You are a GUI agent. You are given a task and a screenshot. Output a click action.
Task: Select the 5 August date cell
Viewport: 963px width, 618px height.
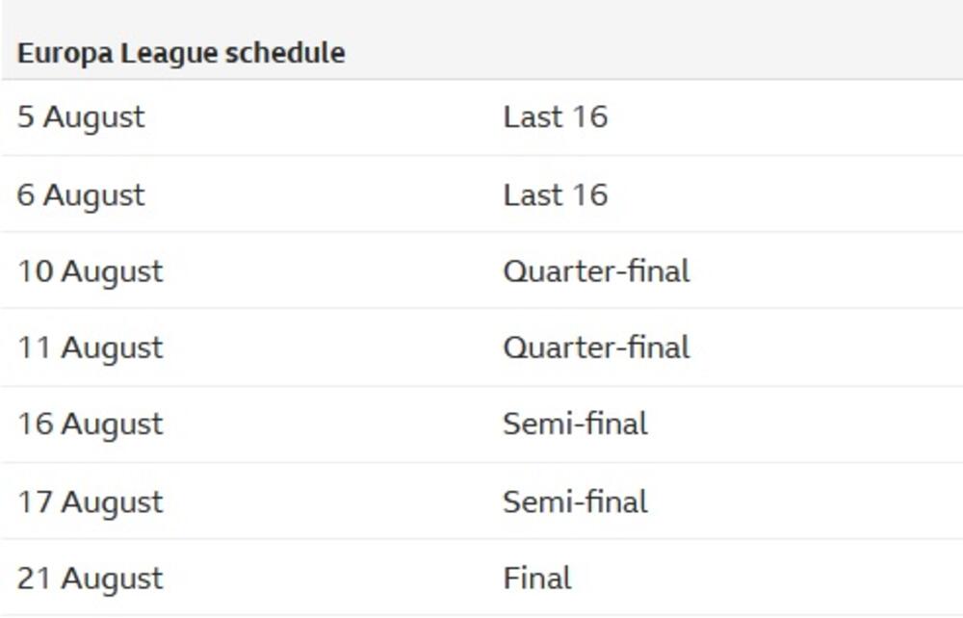point(81,117)
